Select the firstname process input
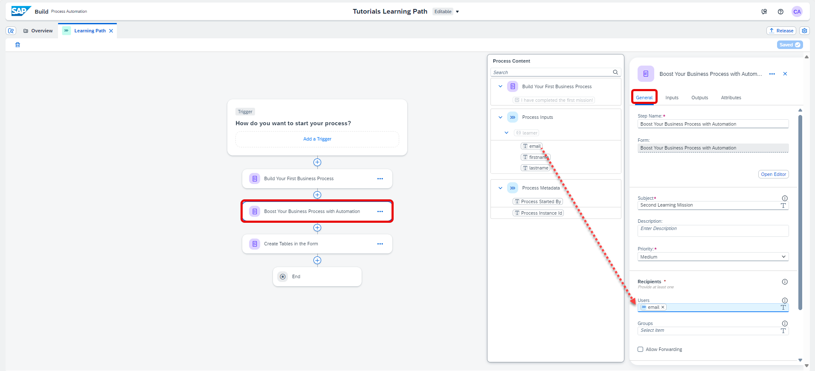The width and height of the screenshot is (815, 371). click(536, 157)
